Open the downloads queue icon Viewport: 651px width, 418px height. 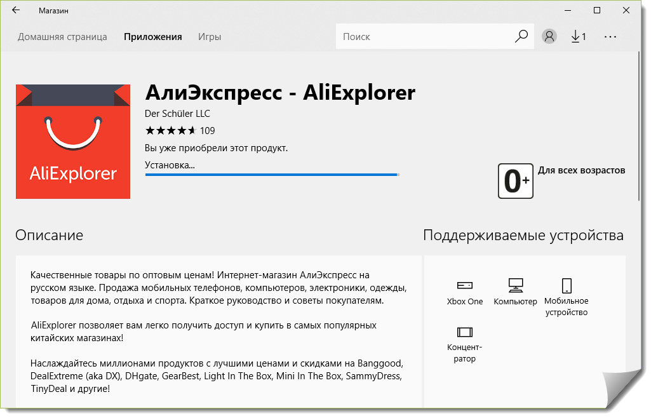[x=578, y=37]
